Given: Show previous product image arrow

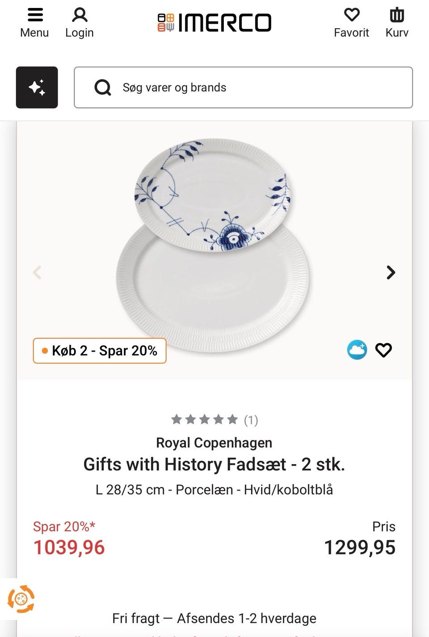Looking at the screenshot, I should pyautogui.click(x=38, y=272).
